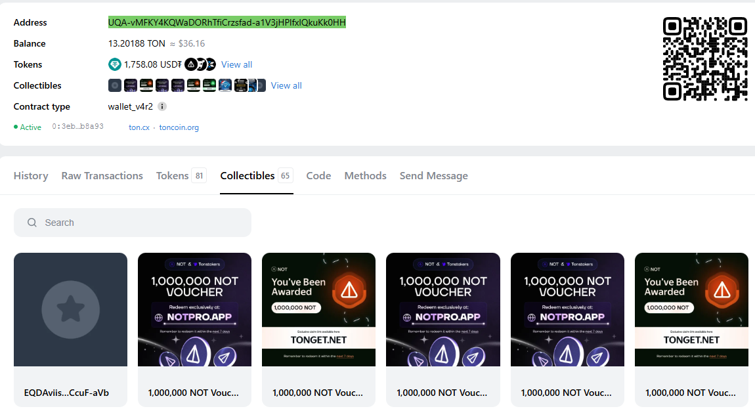Click the wallet_v4r2 contract type text

pos(131,106)
